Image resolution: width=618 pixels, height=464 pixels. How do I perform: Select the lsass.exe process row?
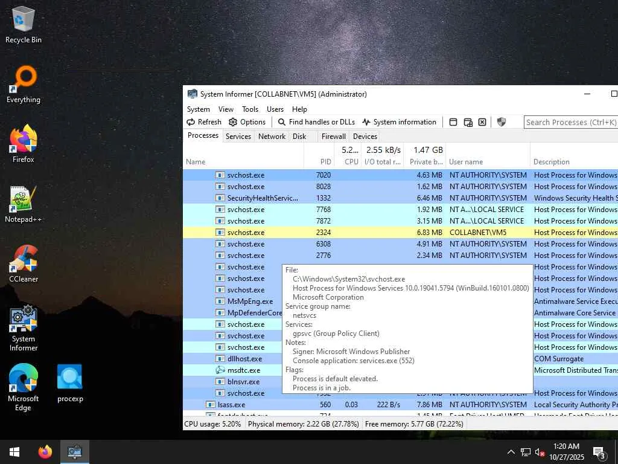coord(401,405)
